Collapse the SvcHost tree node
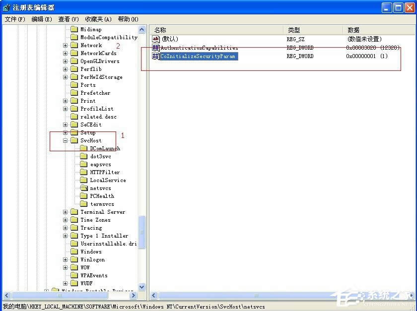 pyautogui.click(x=65, y=140)
